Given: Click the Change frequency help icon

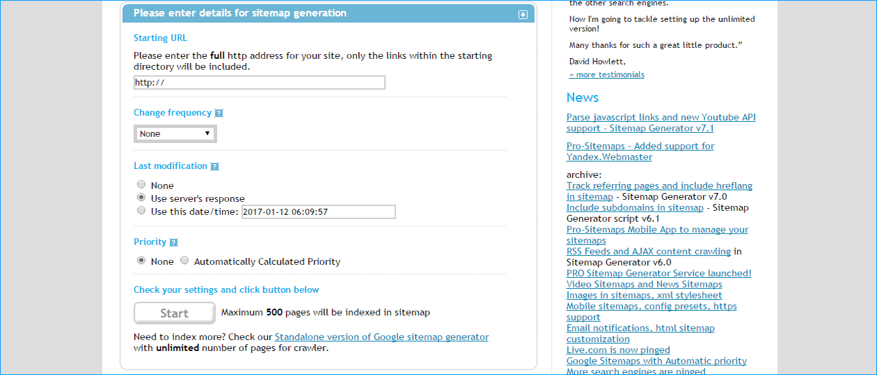Looking at the screenshot, I should [219, 114].
